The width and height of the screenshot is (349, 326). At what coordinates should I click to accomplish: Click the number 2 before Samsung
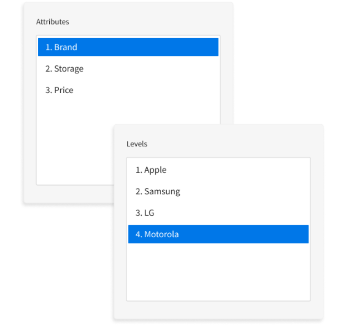pyautogui.click(x=138, y=191)
